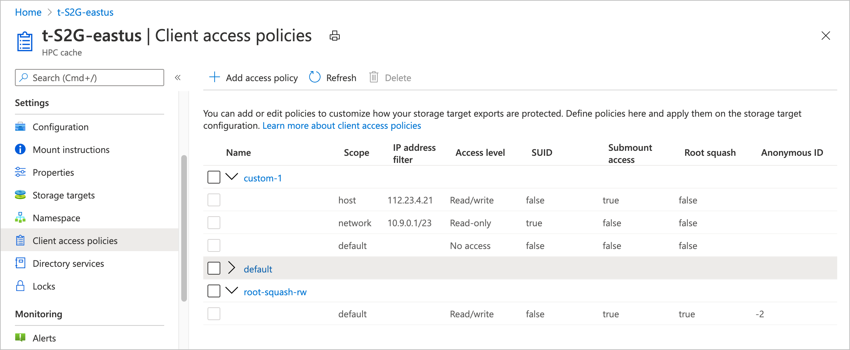Click the Mount instructions info icon
Image resolution: width=850 pixels, height=350 pixels.
[x=20, y=149]
